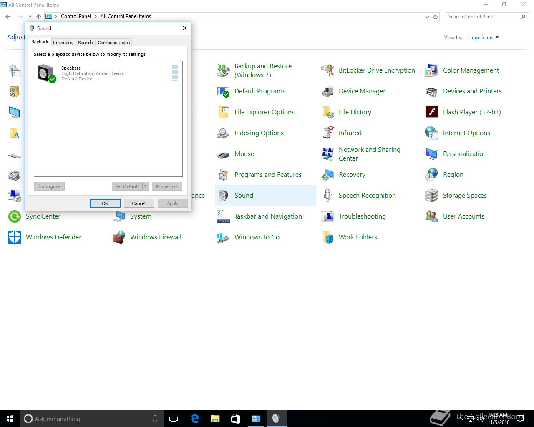Launch Microsoft Edge from the taskbar
This screenshot has height=427, width=534.
194,419
